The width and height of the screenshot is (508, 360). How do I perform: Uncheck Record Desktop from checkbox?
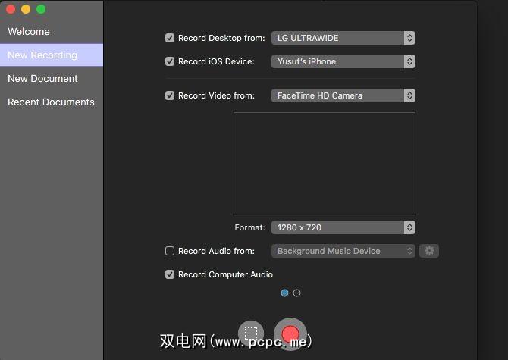click(x=170, y=38)
